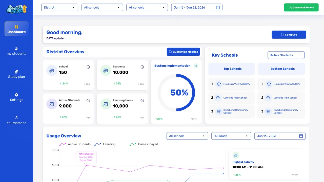Open info icon on the Students card
The height and width of the screenshot is (182, 324).
click(x=142, y=67)
